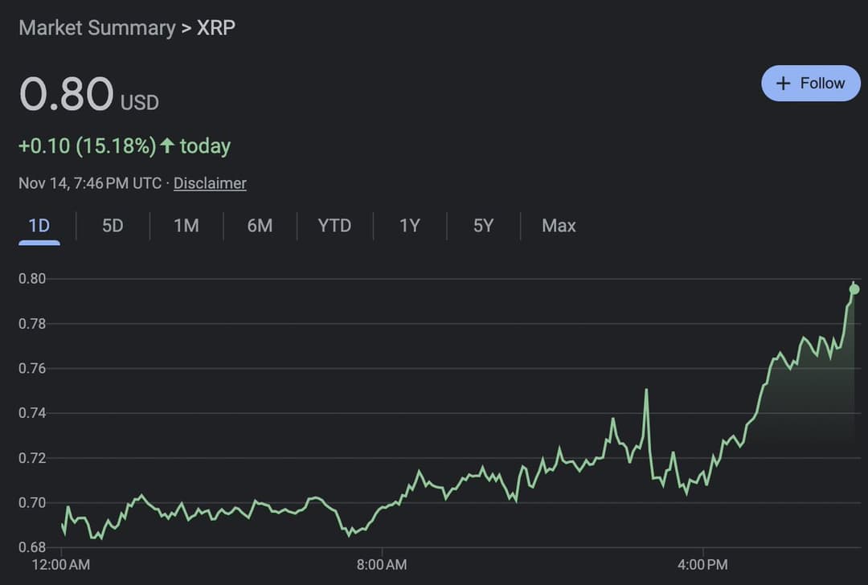The image size is (868, 585).
Task: Select the YTD time range tab
Action: coord(334,226)
